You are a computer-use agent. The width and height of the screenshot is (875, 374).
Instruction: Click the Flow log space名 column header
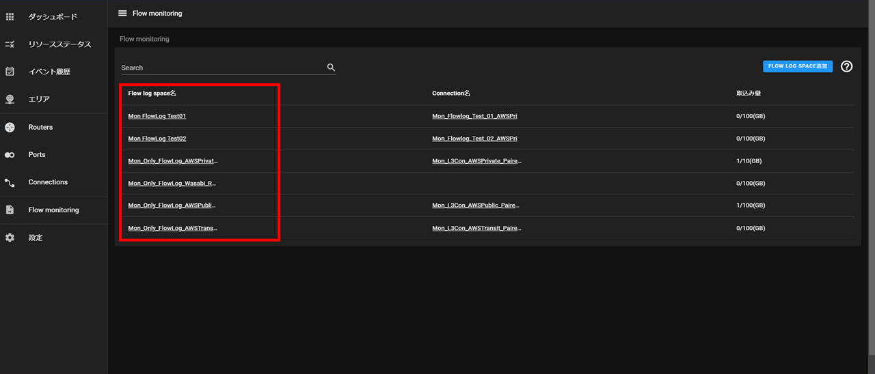pyautogui.click(x=152, y=93)
